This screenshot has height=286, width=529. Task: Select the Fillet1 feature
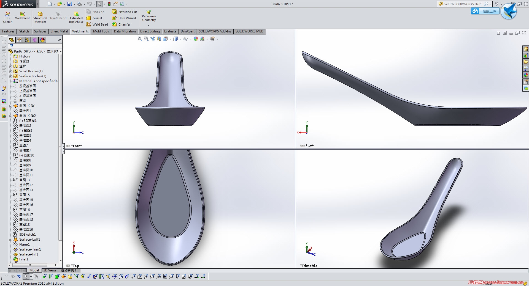tap(21, 259)
